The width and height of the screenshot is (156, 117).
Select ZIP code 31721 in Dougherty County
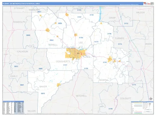65,65
